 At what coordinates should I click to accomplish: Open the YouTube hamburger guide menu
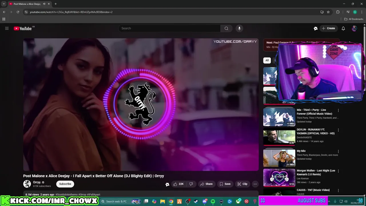pos(7,28)
